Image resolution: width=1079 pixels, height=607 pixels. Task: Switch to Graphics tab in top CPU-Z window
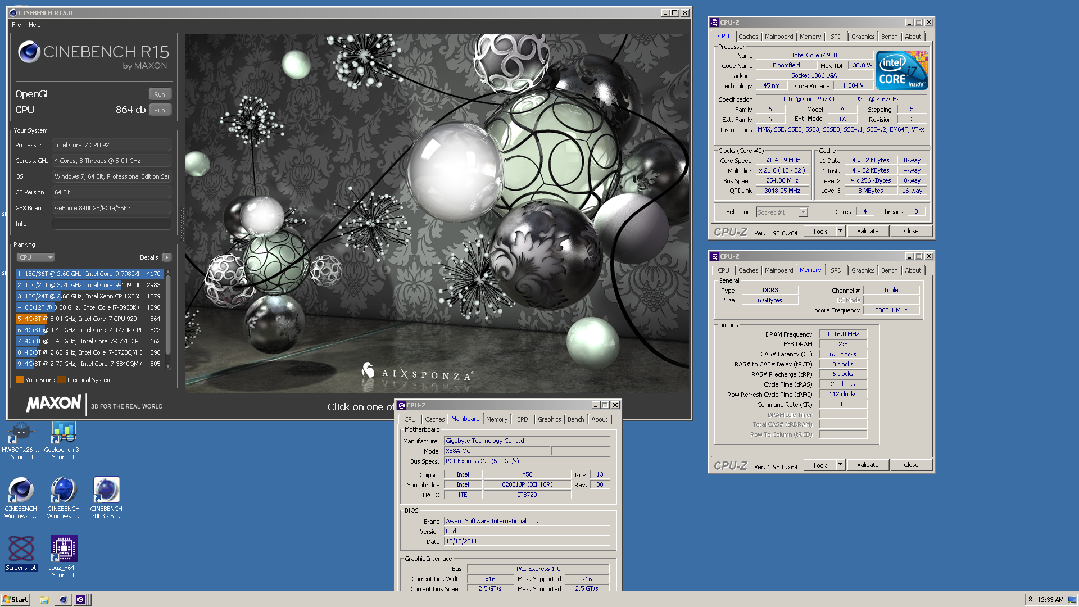pyautogui.click(x=863, y=37)
